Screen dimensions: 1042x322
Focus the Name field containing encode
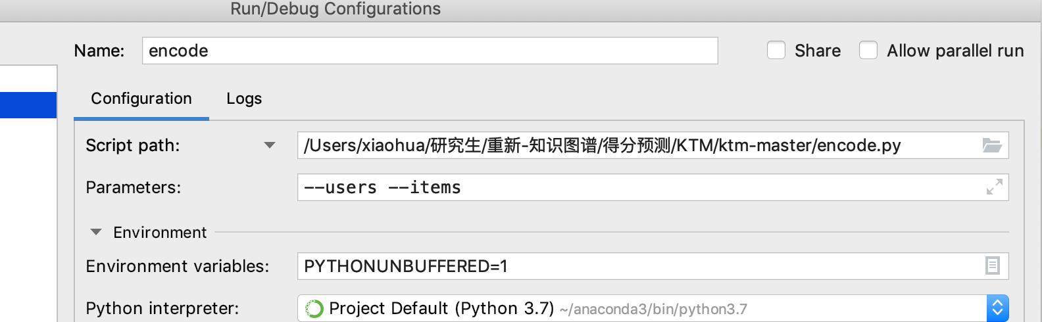430,51
